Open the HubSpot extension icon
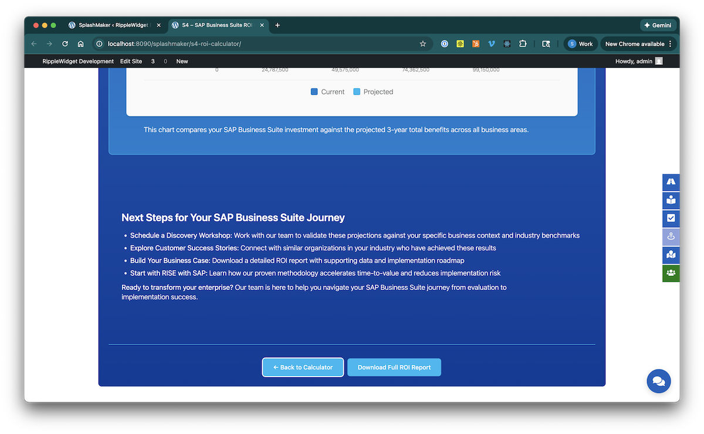The height and width of the screenshot is (434, 704). click(x=476, y=44)
